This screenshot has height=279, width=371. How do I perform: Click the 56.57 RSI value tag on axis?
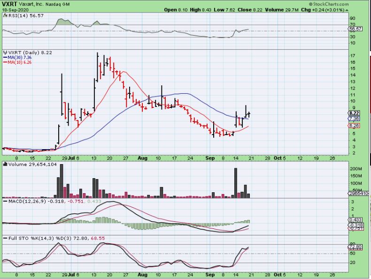pyautogui.click(x=355, y=29)
